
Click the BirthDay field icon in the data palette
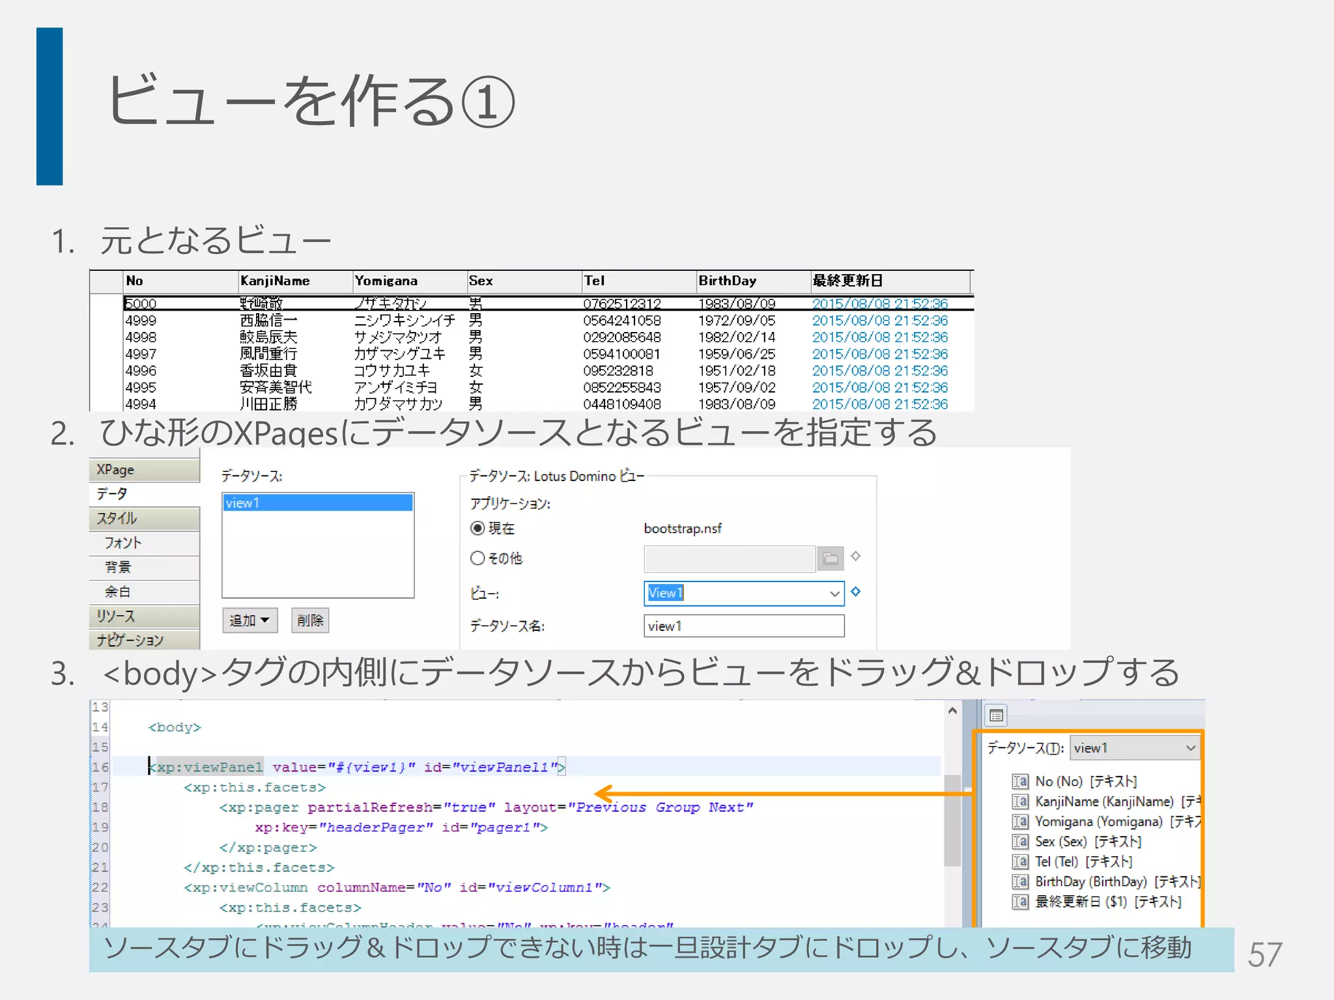(1020, 882)
